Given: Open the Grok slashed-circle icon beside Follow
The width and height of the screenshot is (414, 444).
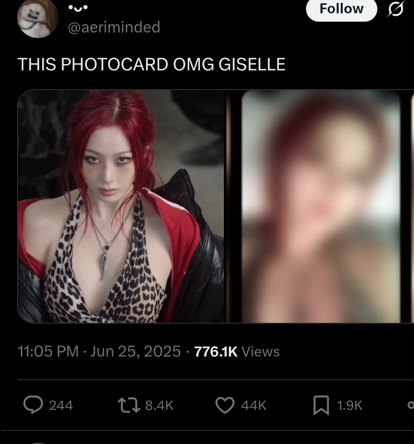Looking at the screenshot, I should pyautogui.click(x=395, y=9).
